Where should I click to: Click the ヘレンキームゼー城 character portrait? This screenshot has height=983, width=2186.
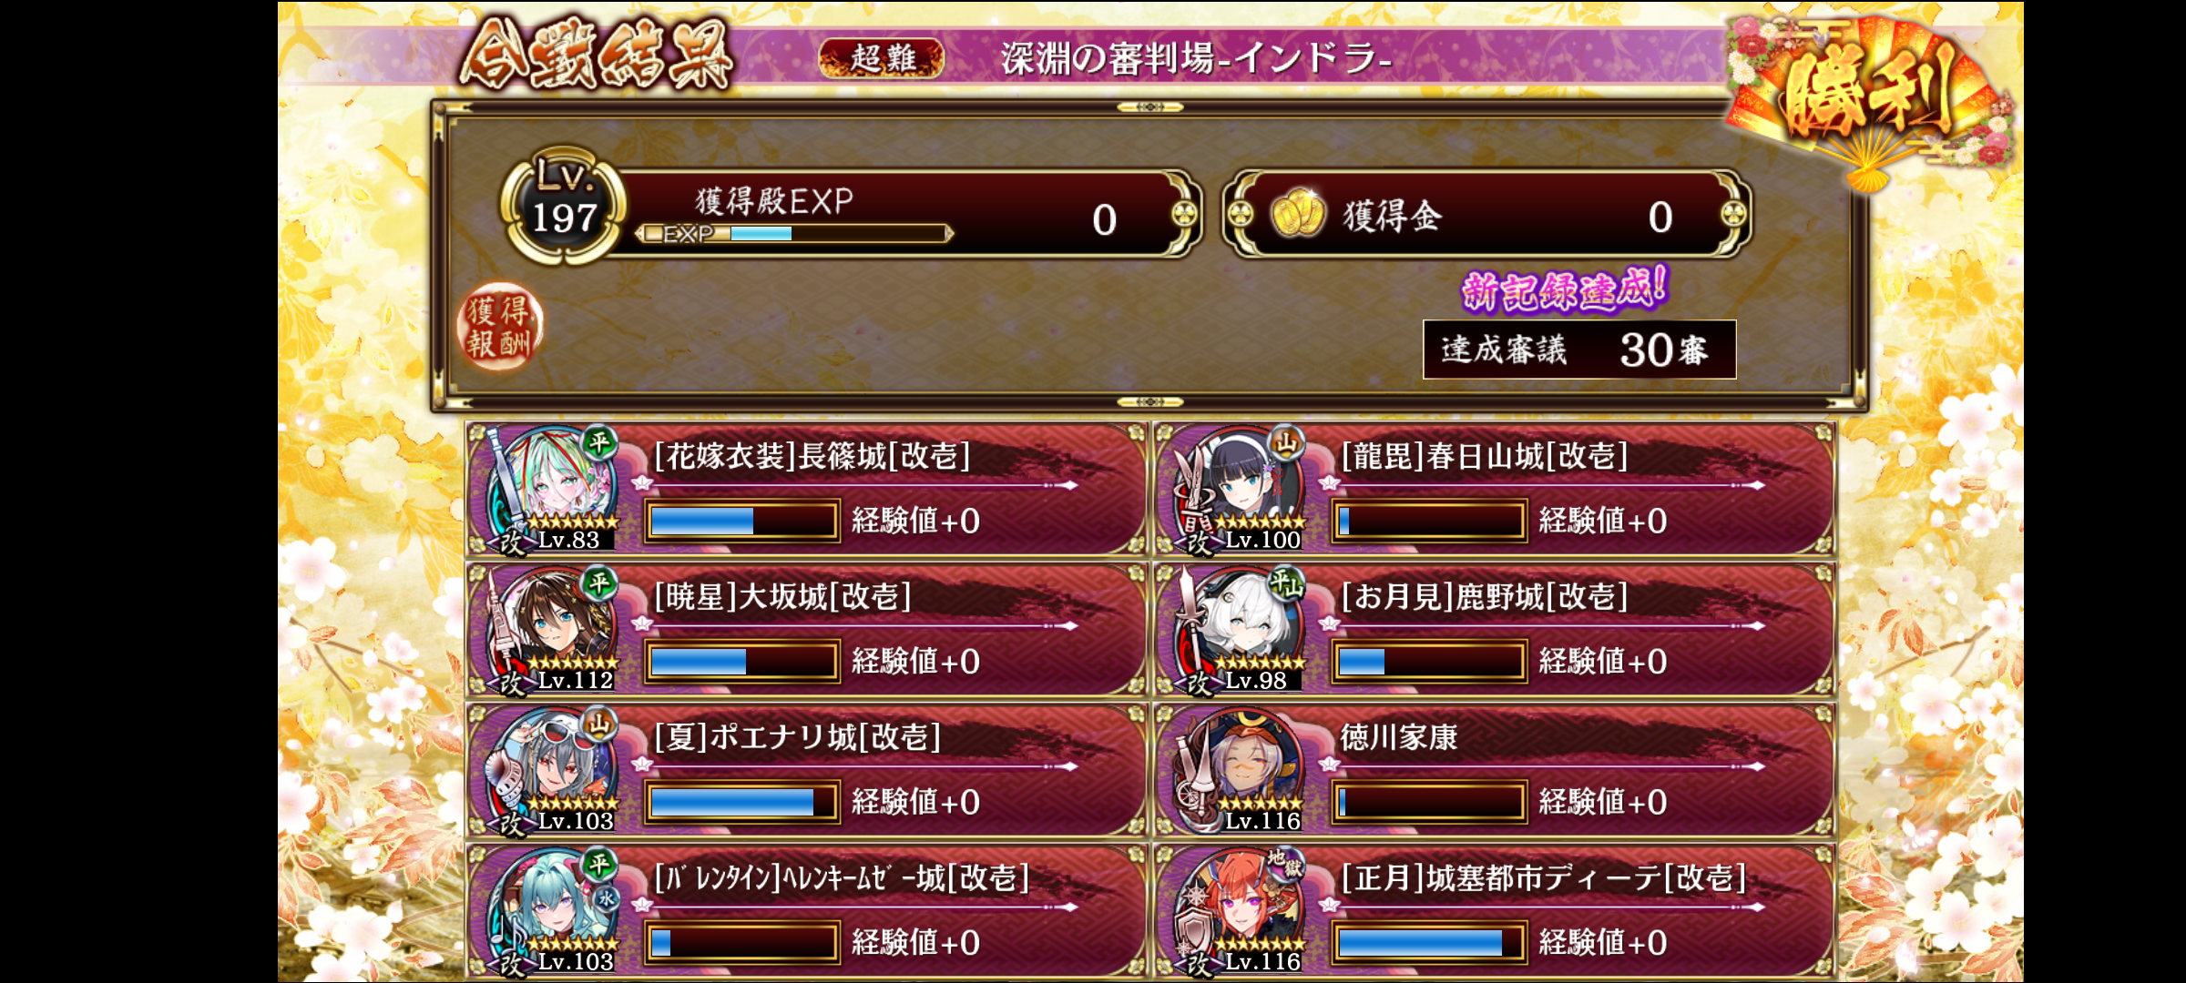[551, 912]
